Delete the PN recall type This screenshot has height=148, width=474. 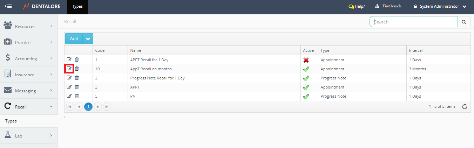coord(77,96)
